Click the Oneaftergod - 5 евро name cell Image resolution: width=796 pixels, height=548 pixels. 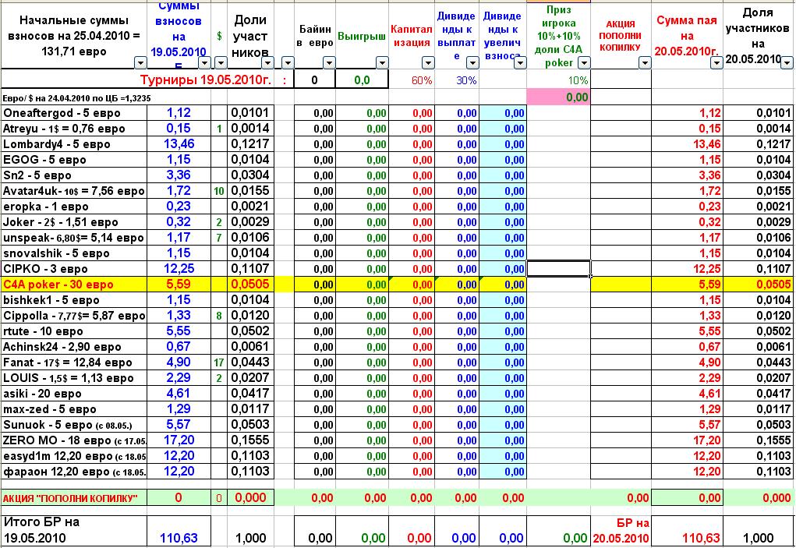click(x=74, y=113)
